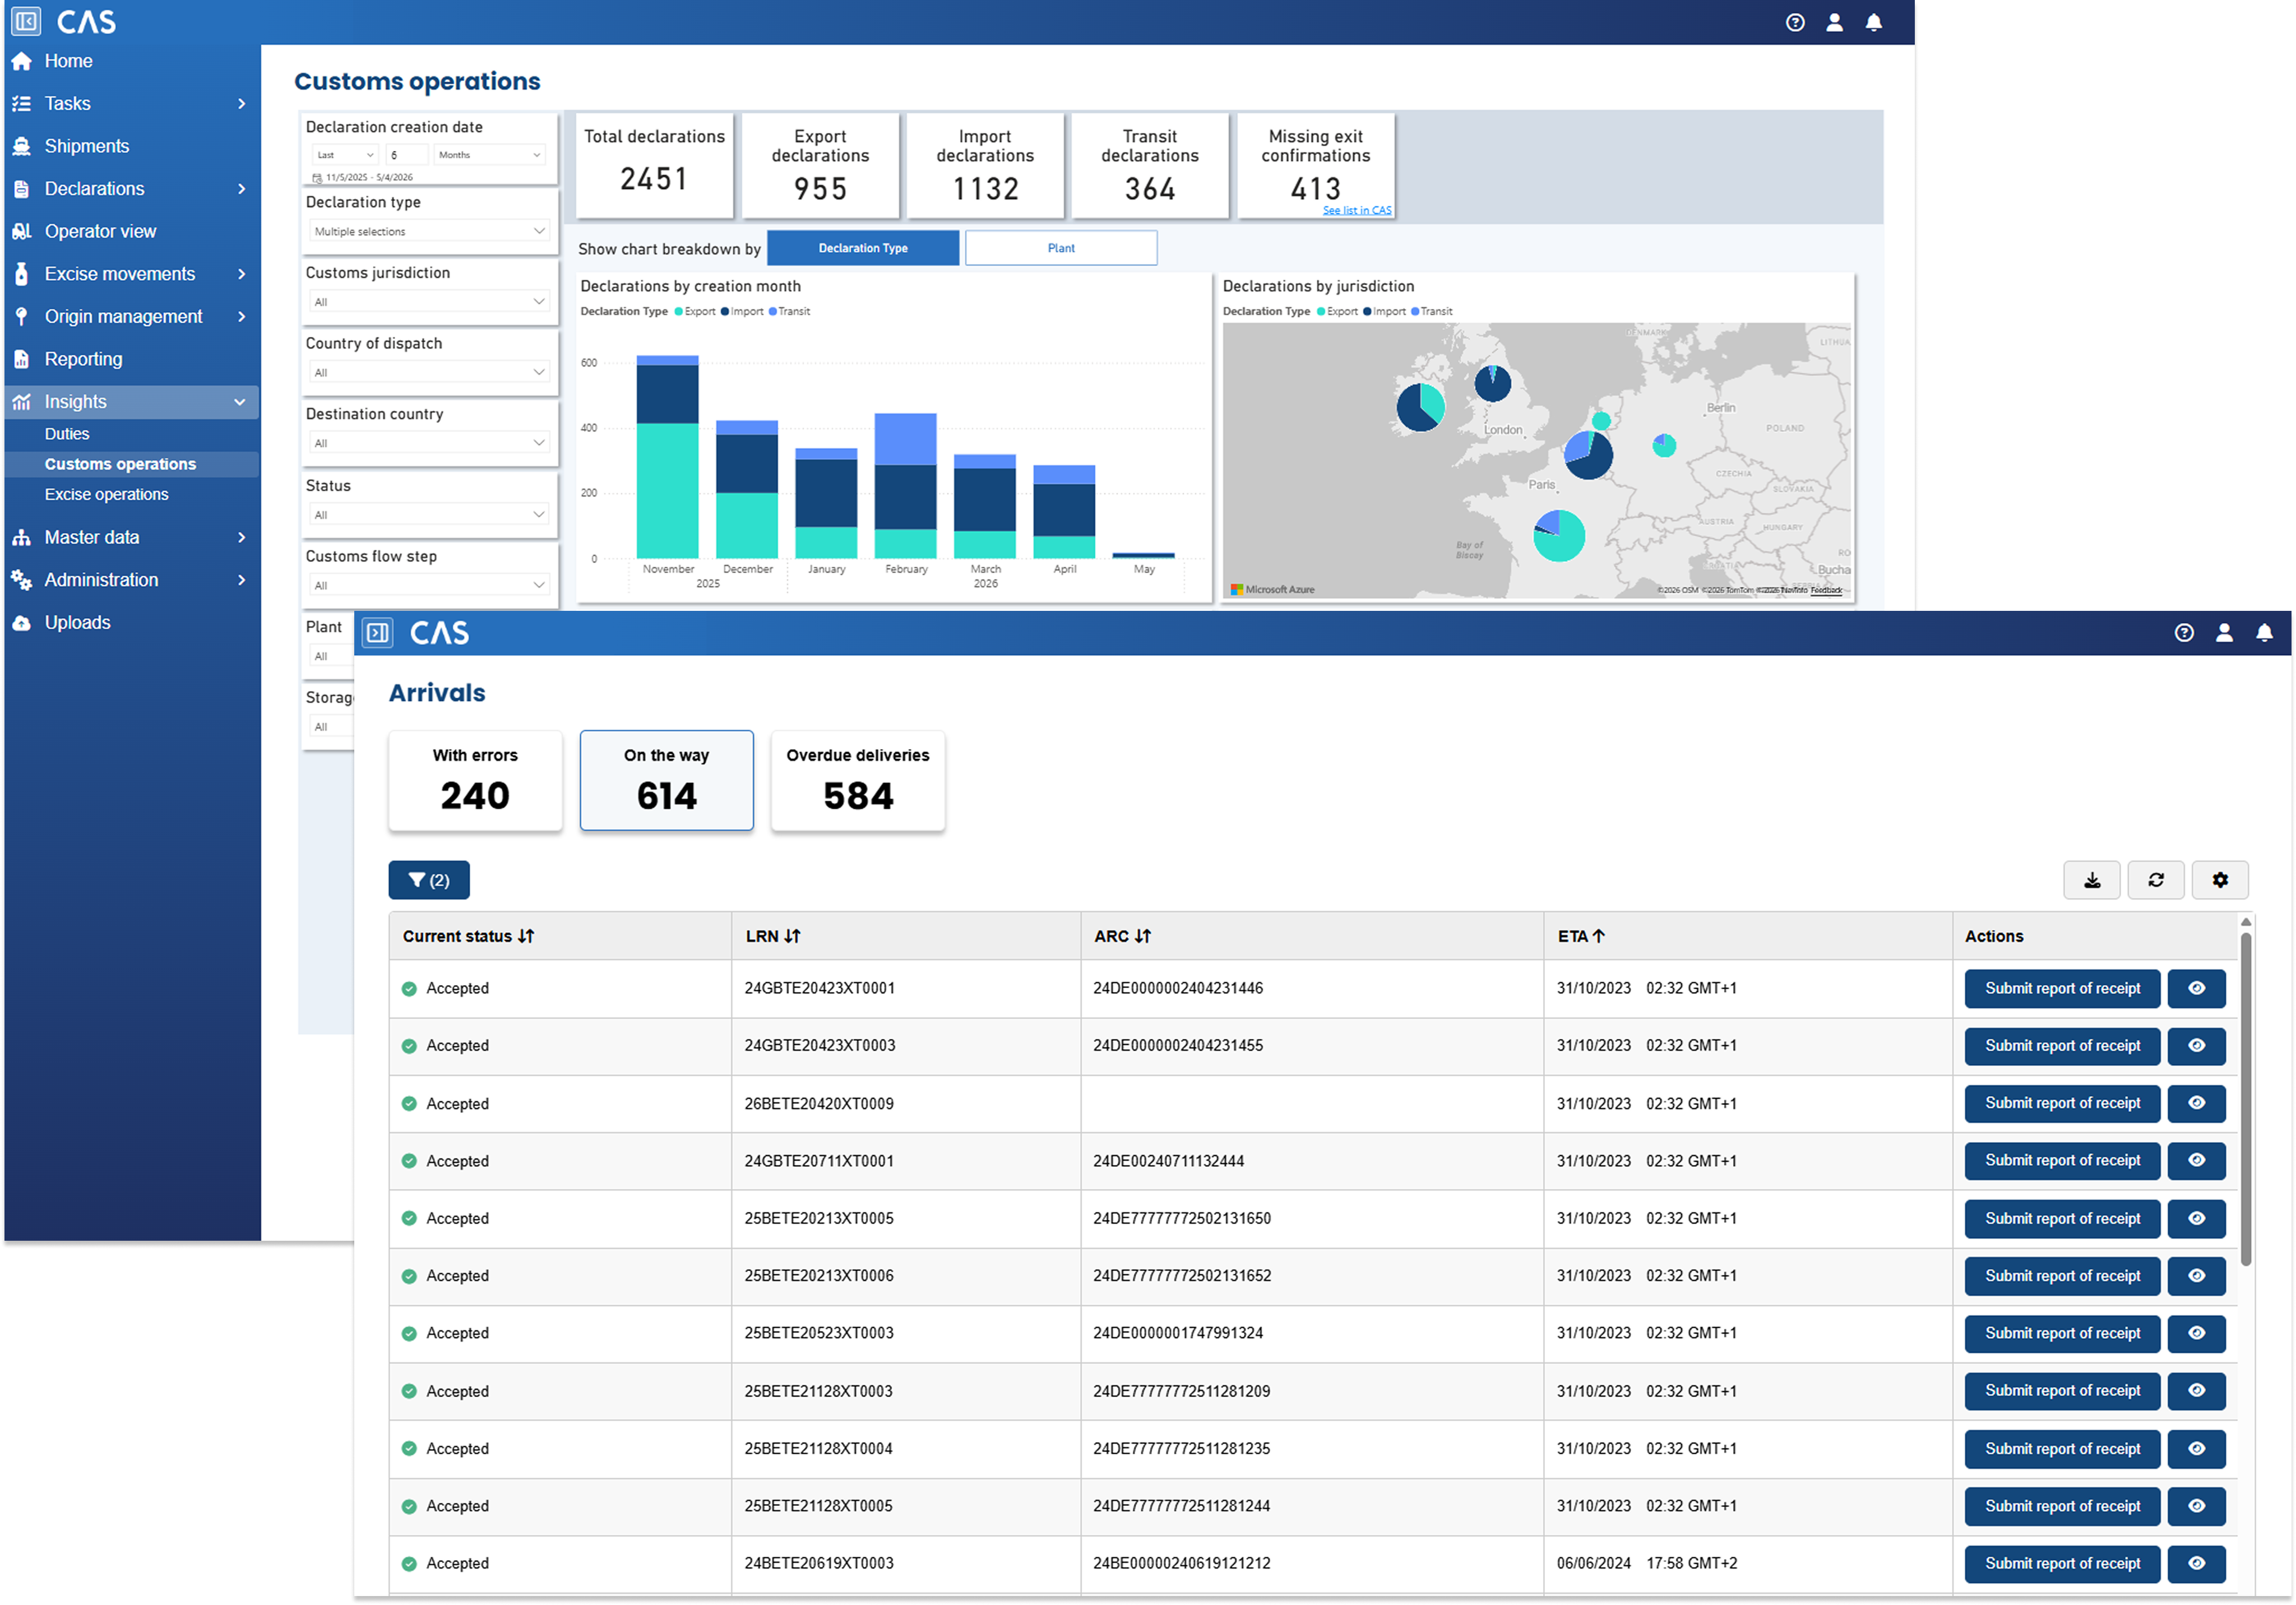
Task: Follow the See list in CAS link
Action: (x=1357, y=210)
